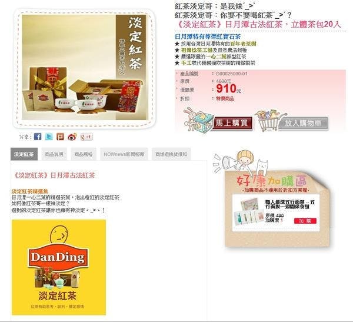Share product via Twitter icon

49,137
